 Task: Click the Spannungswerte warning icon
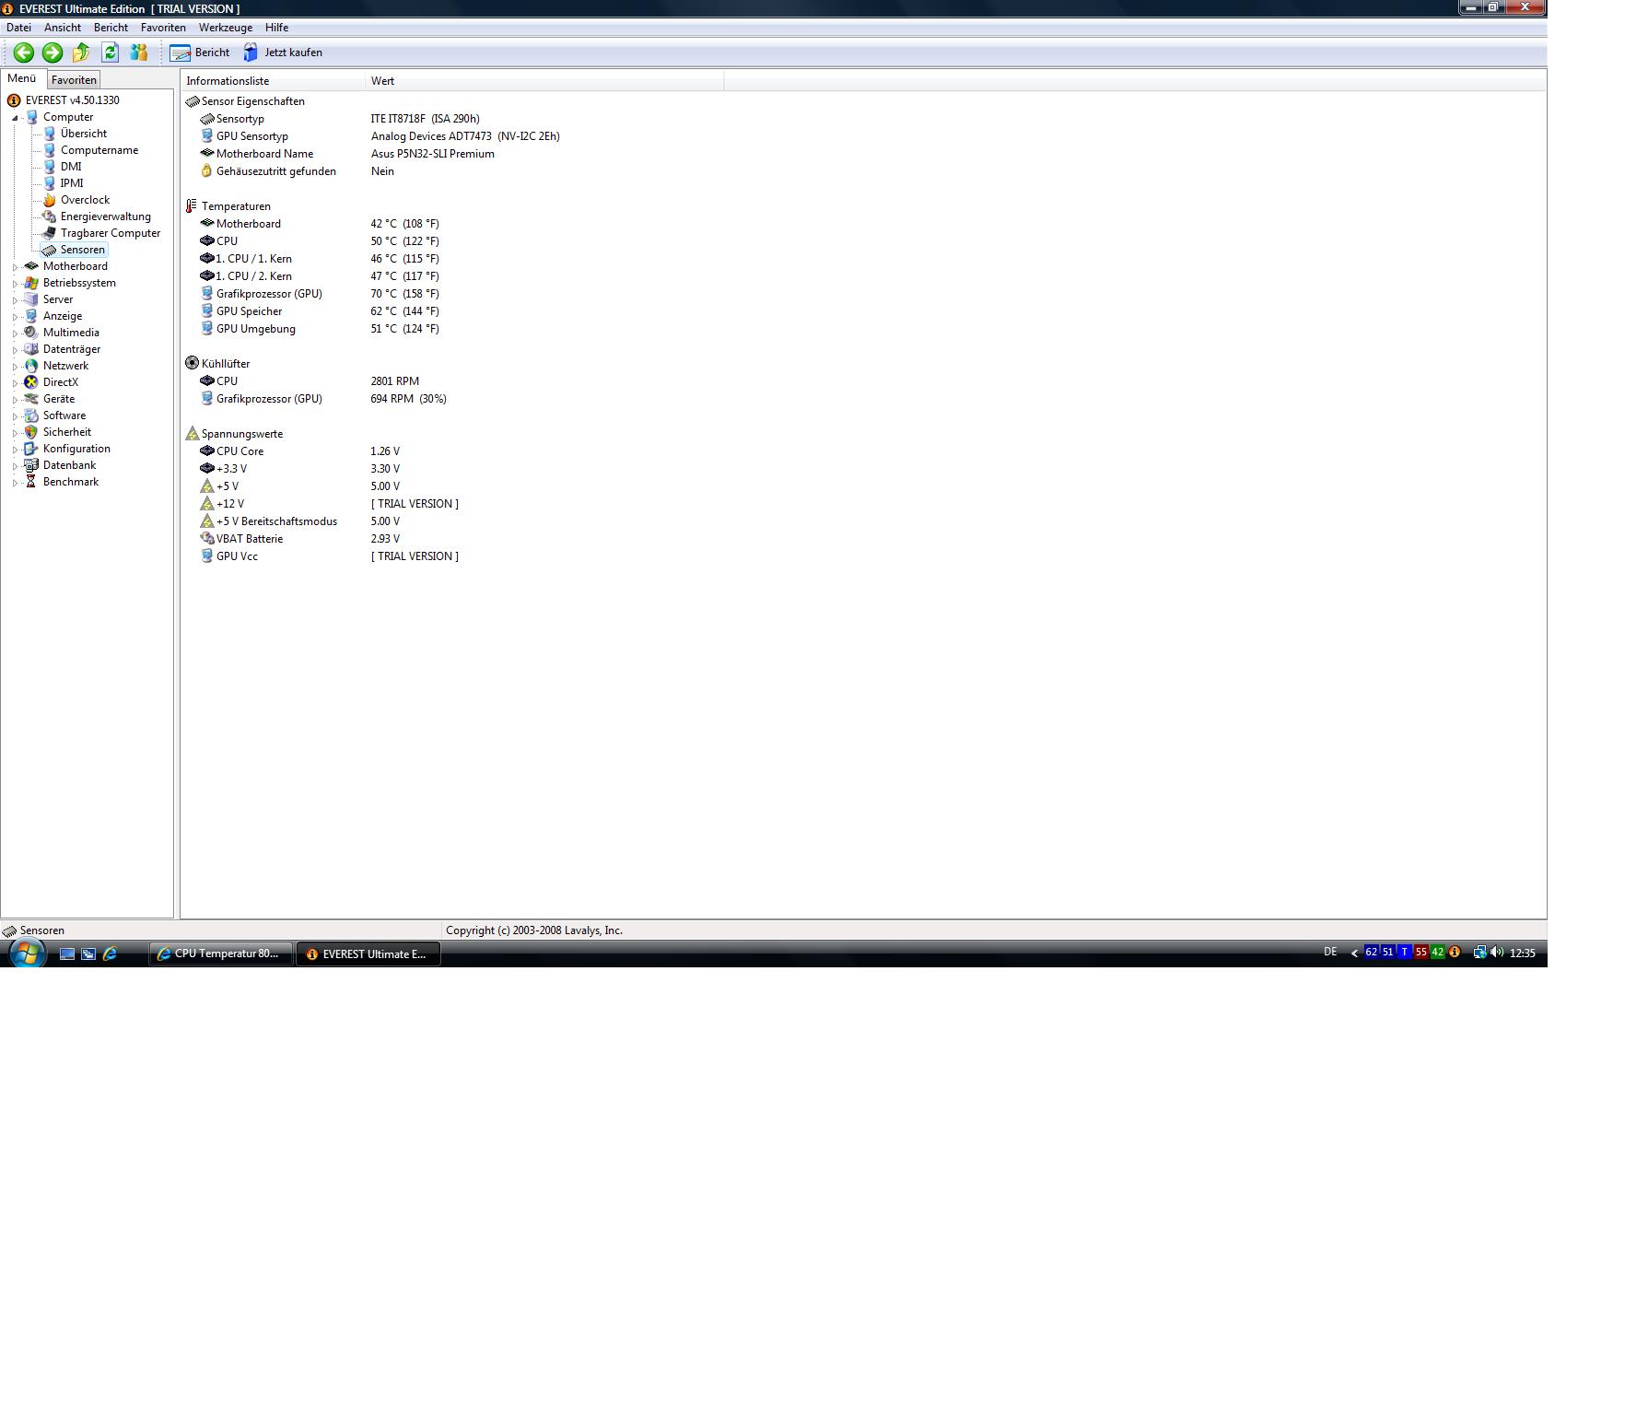[192, 434]
